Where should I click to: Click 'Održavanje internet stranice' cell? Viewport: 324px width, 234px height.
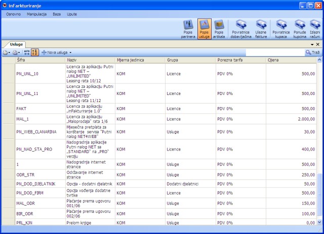90,174
